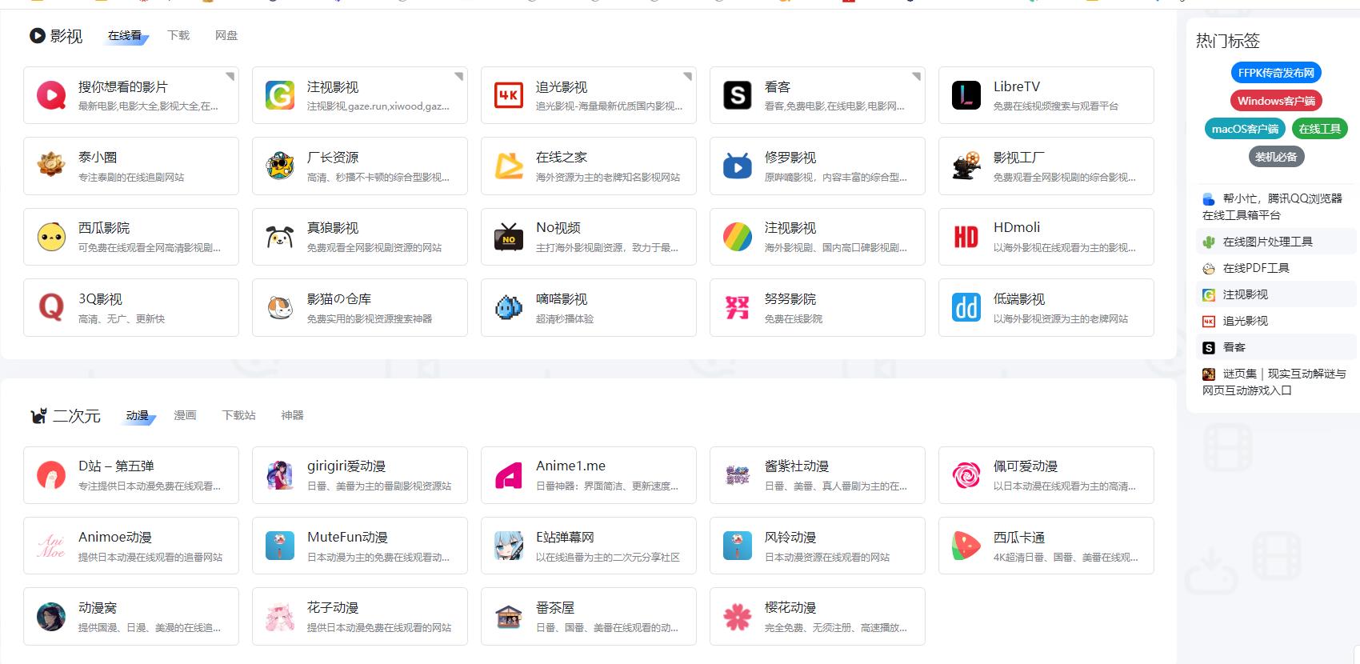
Task: Click the 番茶屋 house icon
Action: (x=509, y=617)
